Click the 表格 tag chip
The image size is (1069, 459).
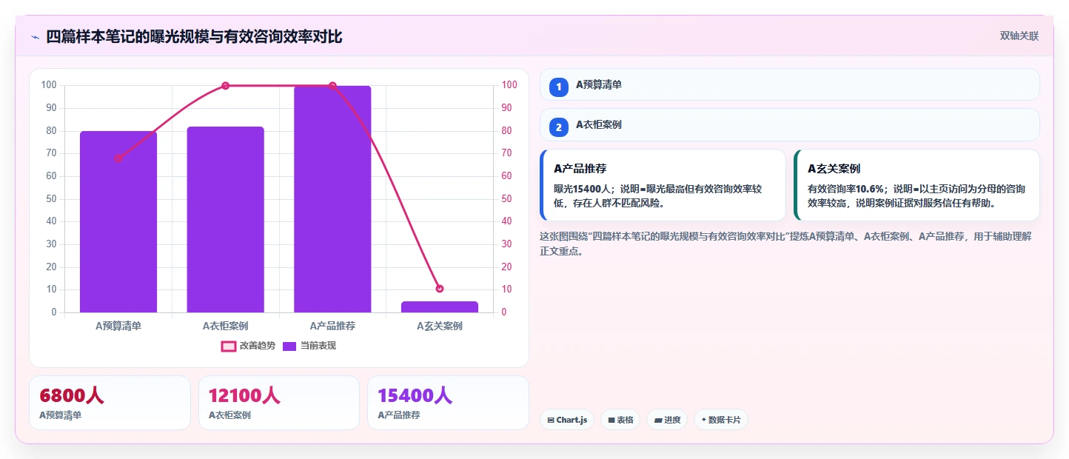[620, 420]
